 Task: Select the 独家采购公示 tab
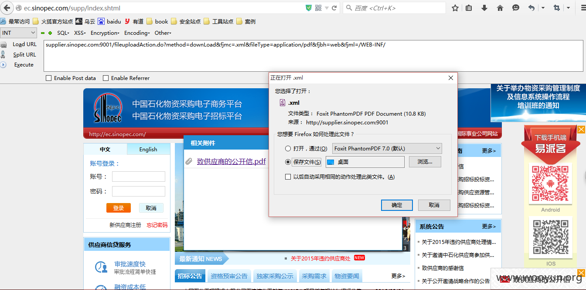pyautogui.click(x=275, y=276)
